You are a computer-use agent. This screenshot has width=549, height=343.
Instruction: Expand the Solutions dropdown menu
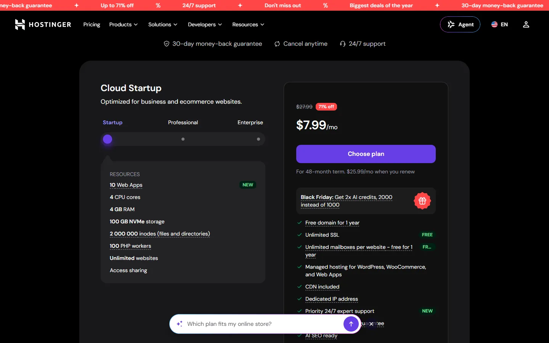tap(163, 24)
